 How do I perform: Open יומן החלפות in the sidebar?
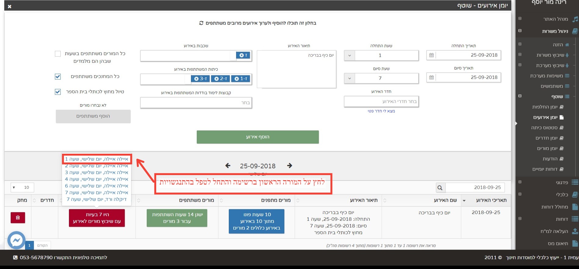tap(545, 107)
